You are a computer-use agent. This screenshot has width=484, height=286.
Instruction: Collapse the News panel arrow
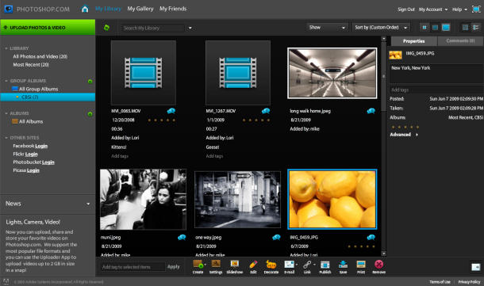click(x=88, y=204)
